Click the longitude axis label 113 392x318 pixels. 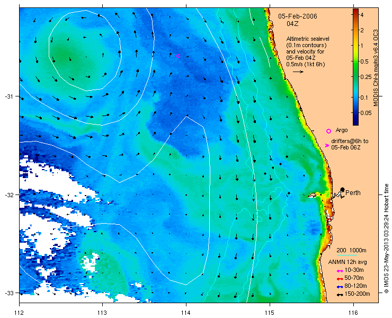tap(102, 313)
